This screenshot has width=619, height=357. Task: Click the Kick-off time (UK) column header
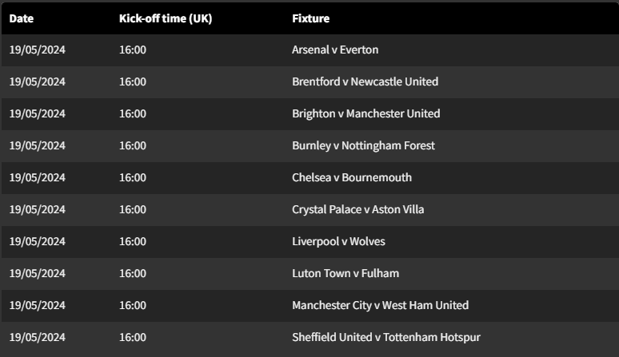(x=166, y=18)
